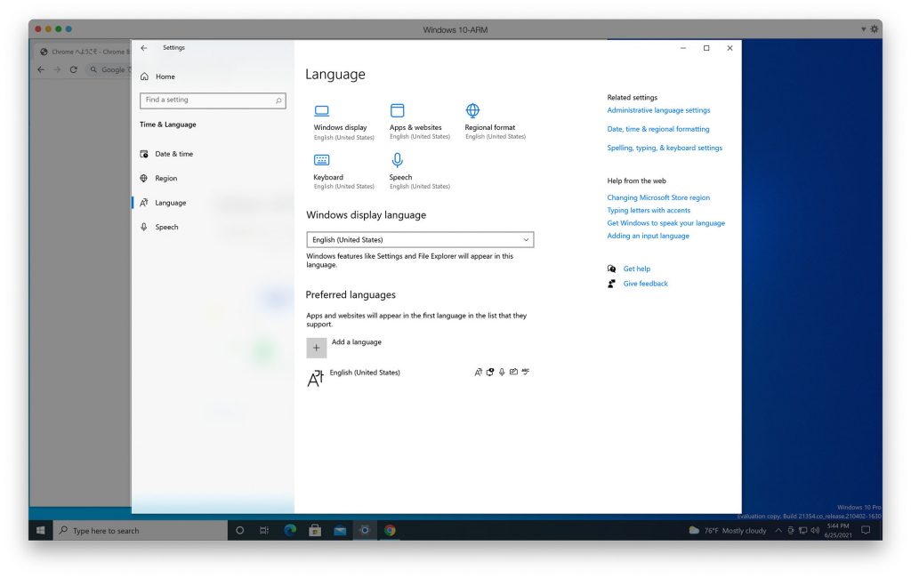911x578 pixels.
Task: Click the Apps & websites tile icon
Action: click(x=397, y=110)
